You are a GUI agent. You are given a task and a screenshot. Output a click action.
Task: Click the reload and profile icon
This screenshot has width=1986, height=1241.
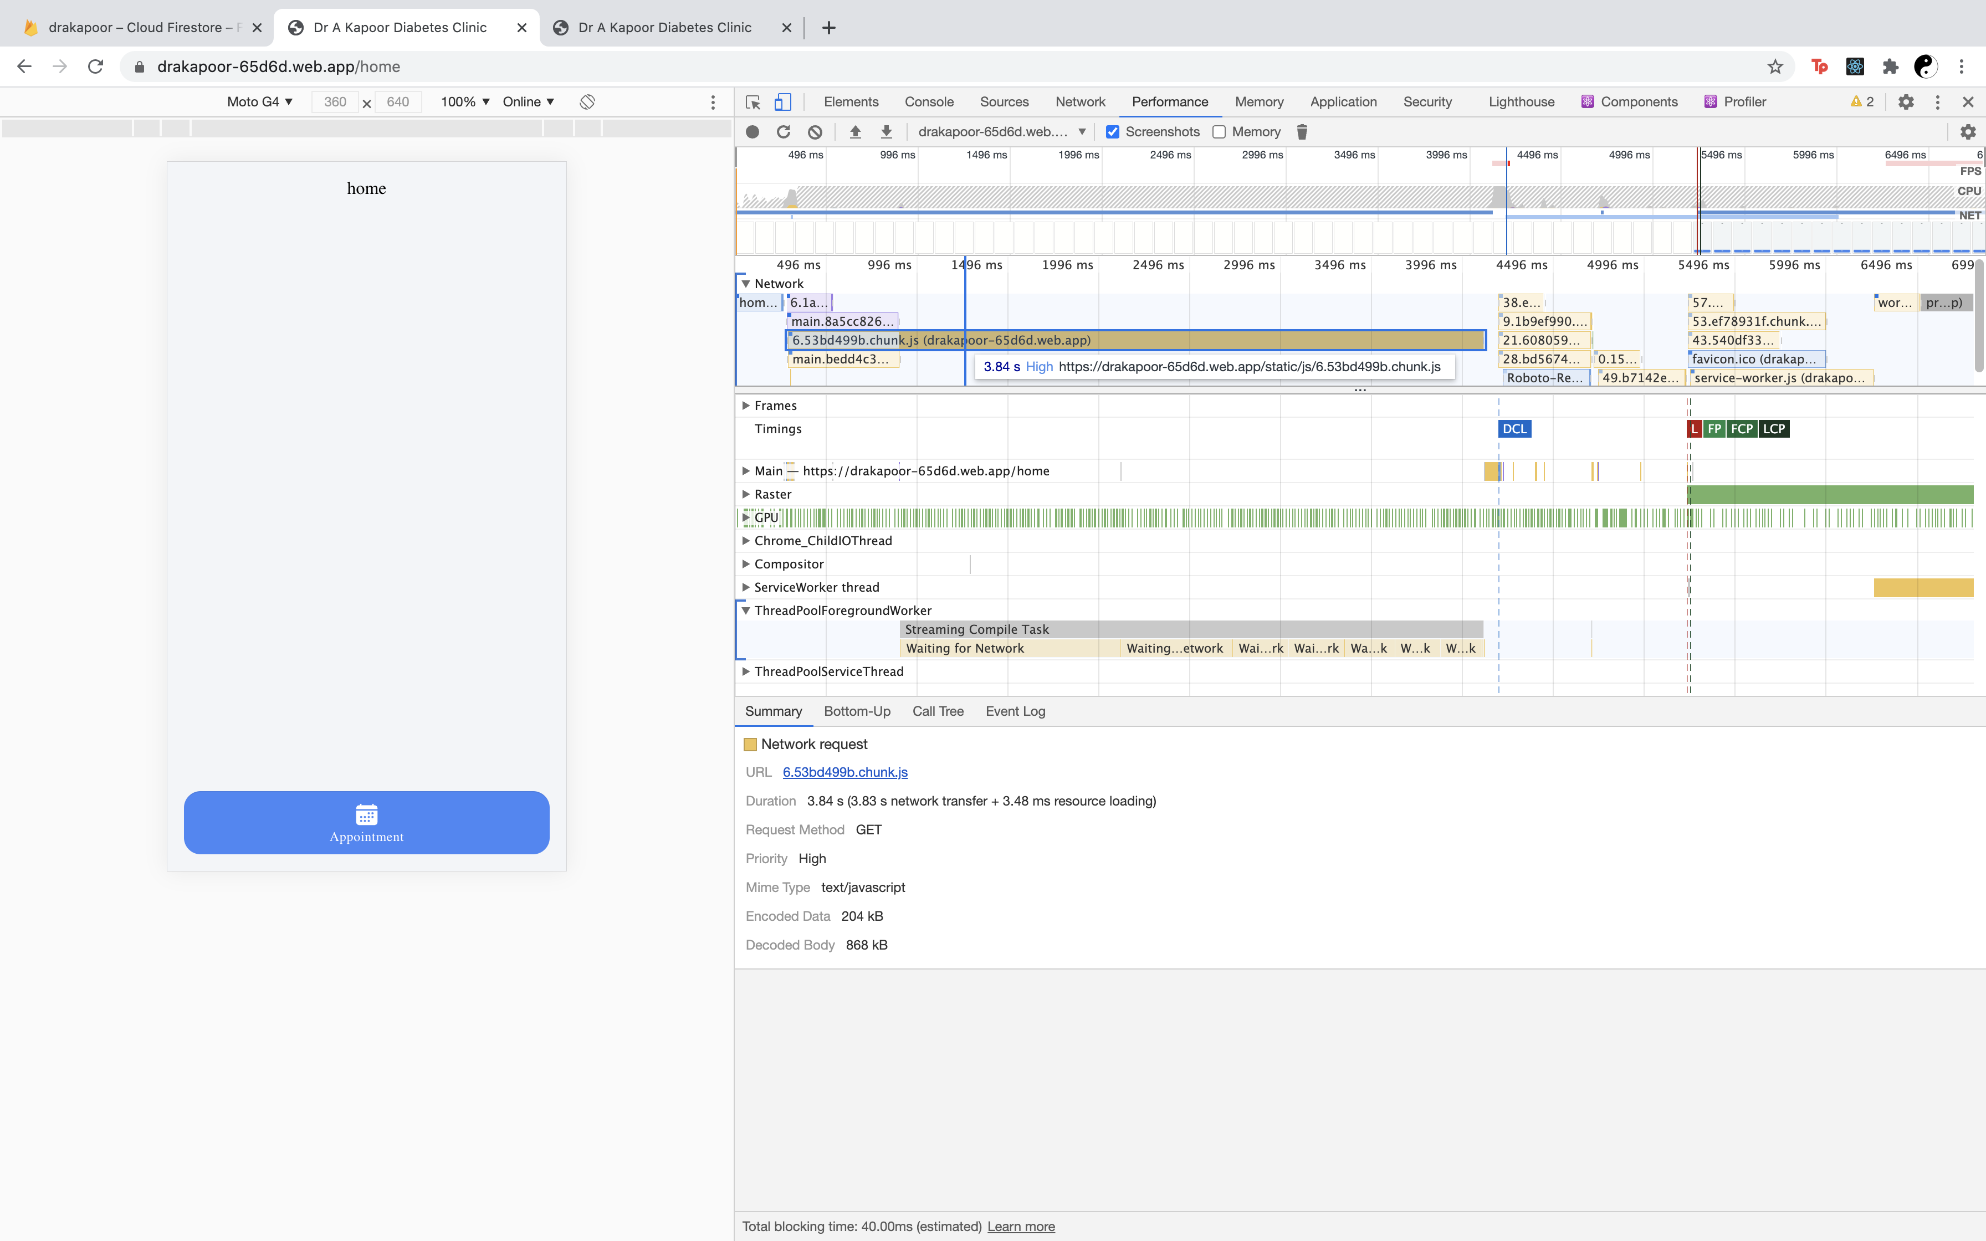(783, 132)
